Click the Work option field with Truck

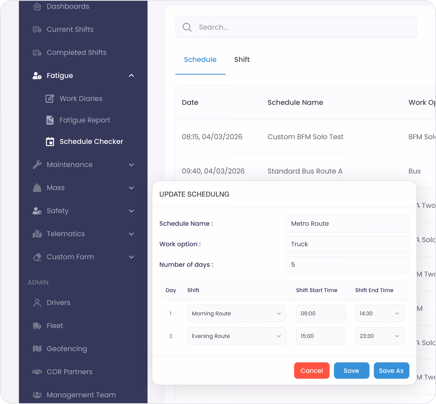pos(347,244)
